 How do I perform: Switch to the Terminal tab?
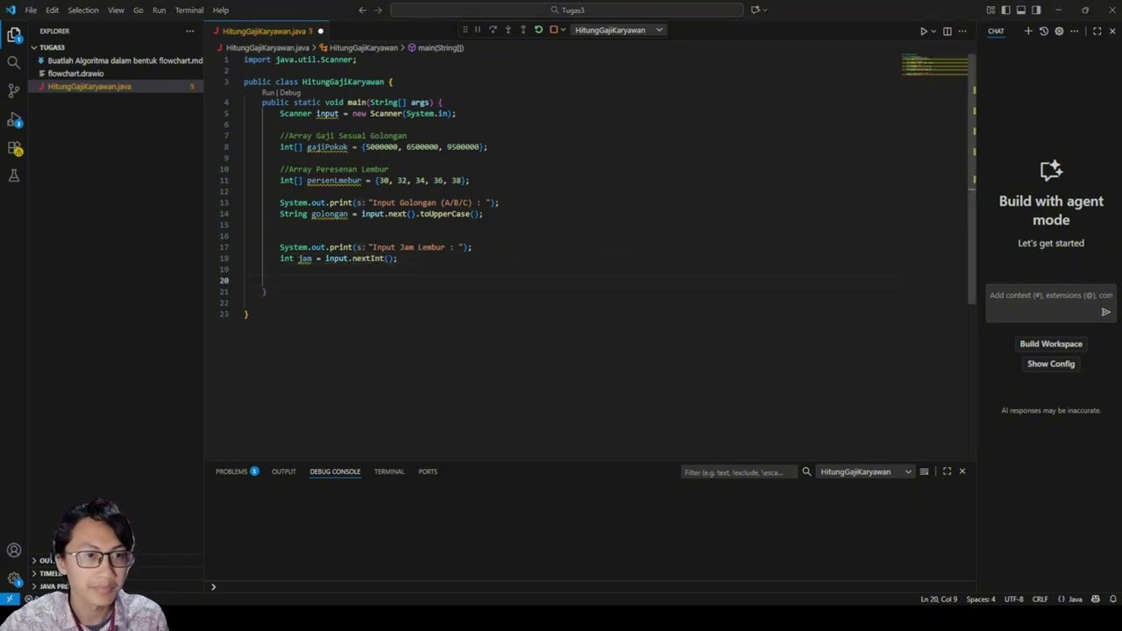coord(389,471)
